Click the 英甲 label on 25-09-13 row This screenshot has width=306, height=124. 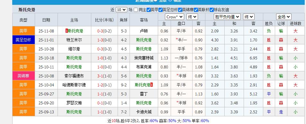23,112
